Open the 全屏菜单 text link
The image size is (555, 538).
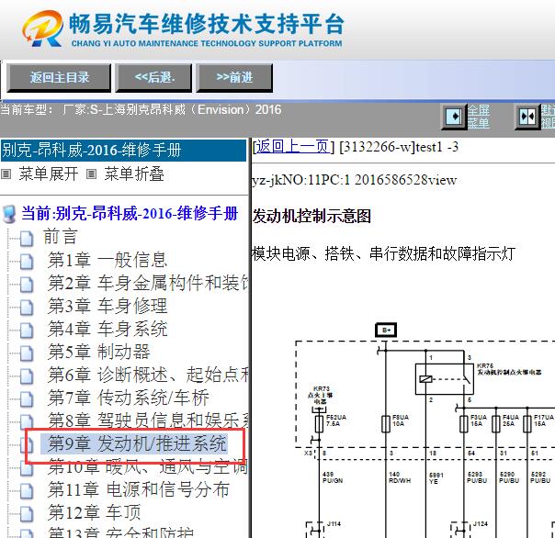479,117
